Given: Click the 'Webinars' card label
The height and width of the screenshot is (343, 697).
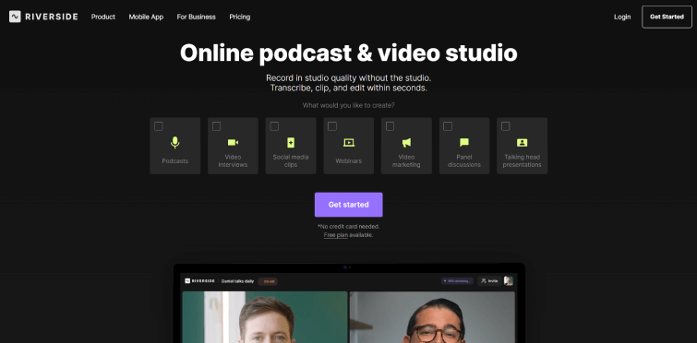Looking at the screenshot, I should coord(349,161).
